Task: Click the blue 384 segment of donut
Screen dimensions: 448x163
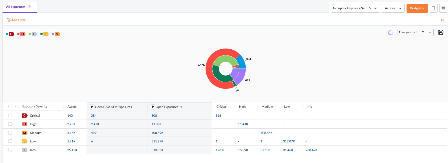Action: coord(241,62)
